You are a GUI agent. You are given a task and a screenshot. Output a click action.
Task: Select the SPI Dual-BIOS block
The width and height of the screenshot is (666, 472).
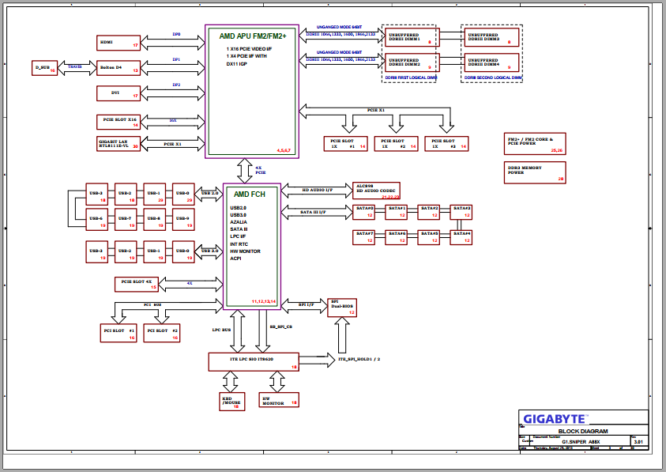coord(343,307)
